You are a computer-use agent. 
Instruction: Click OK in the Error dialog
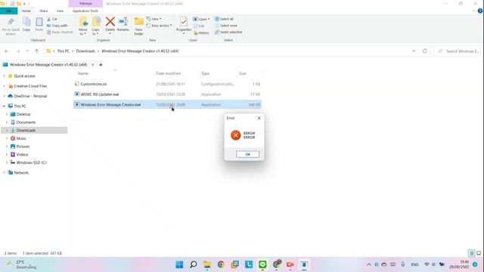click(247, 154)
